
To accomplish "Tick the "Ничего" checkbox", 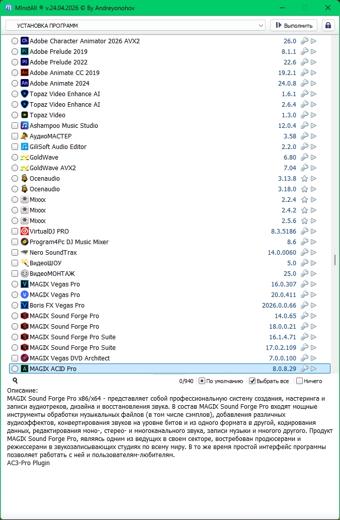I will click(x=300, y=381).
